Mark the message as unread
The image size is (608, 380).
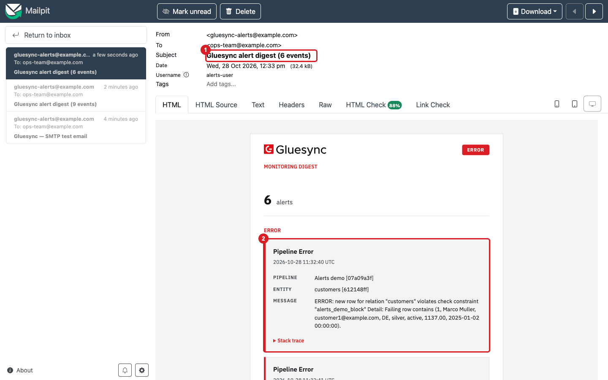tap(187, 11)
